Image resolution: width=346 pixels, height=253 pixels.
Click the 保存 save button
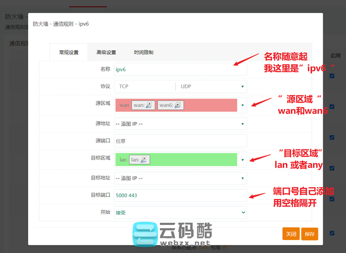pos(310,234)
